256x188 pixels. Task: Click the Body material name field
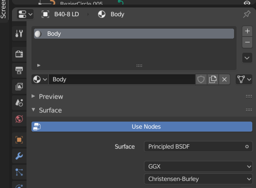pyautogui.click(x=128, y=79)
